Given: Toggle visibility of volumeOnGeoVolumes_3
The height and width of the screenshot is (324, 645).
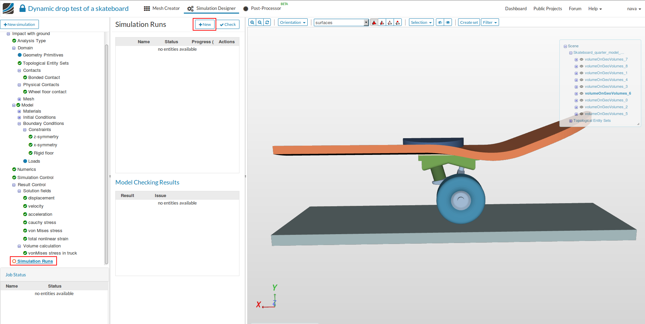Looking at the screenshot, I should [582, 86].
